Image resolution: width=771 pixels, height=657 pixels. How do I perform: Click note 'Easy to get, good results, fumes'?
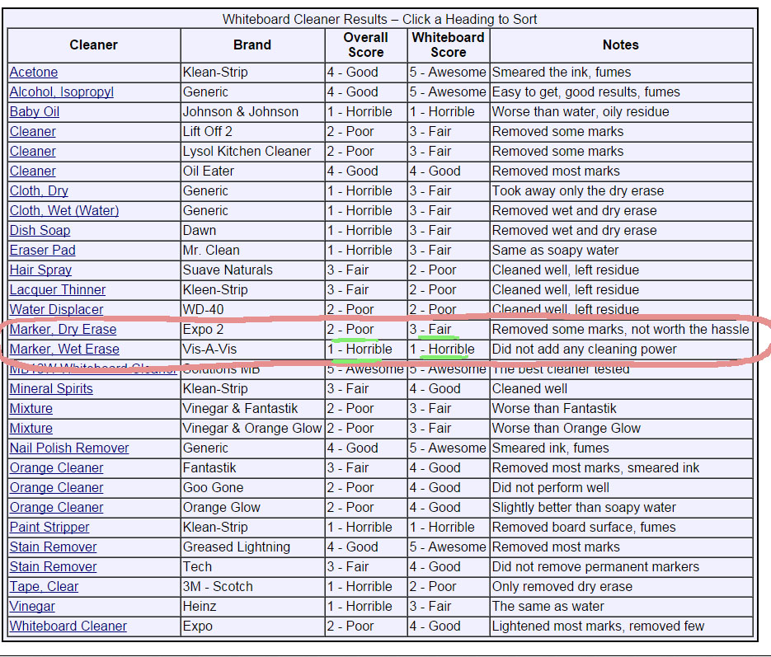[586, 92]
